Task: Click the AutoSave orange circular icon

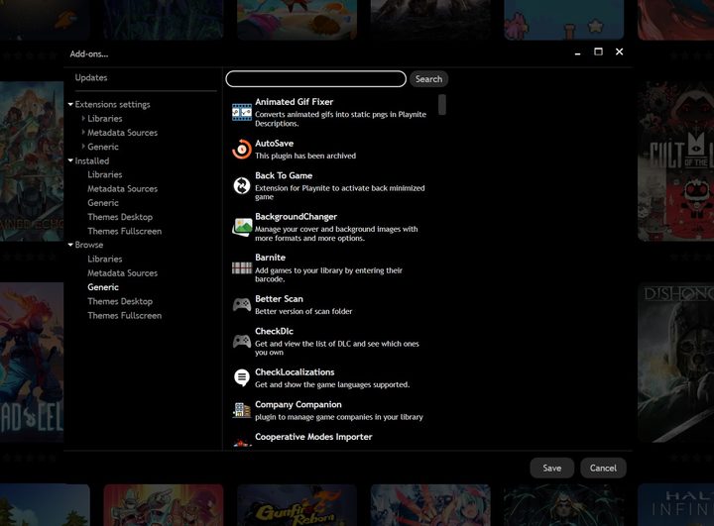Action: click(x=241, y=150)
